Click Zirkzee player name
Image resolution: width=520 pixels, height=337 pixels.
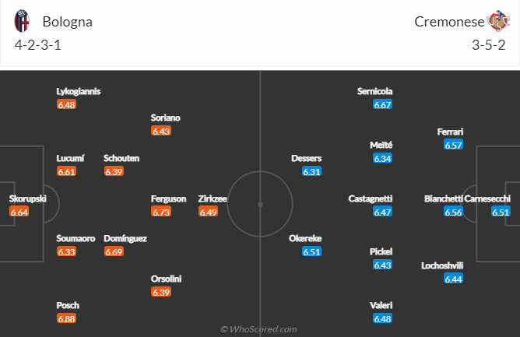pyautogui.click(x=213, y=198)
